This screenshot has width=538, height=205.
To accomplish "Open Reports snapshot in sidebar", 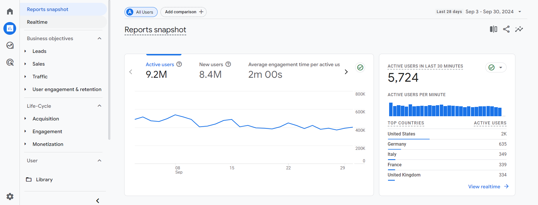I will point(63,9).
